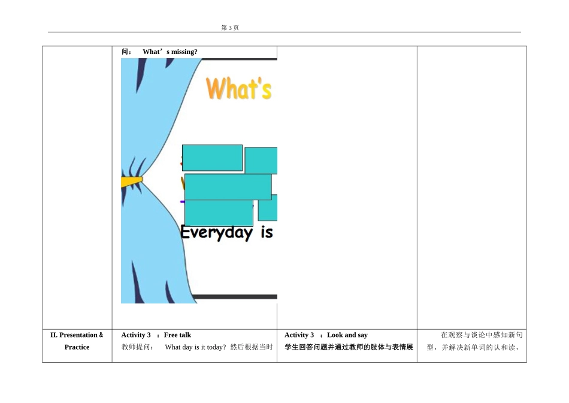Click the widest teal rectangle in the middle row

pyautogui.click(x=228, y=187)
